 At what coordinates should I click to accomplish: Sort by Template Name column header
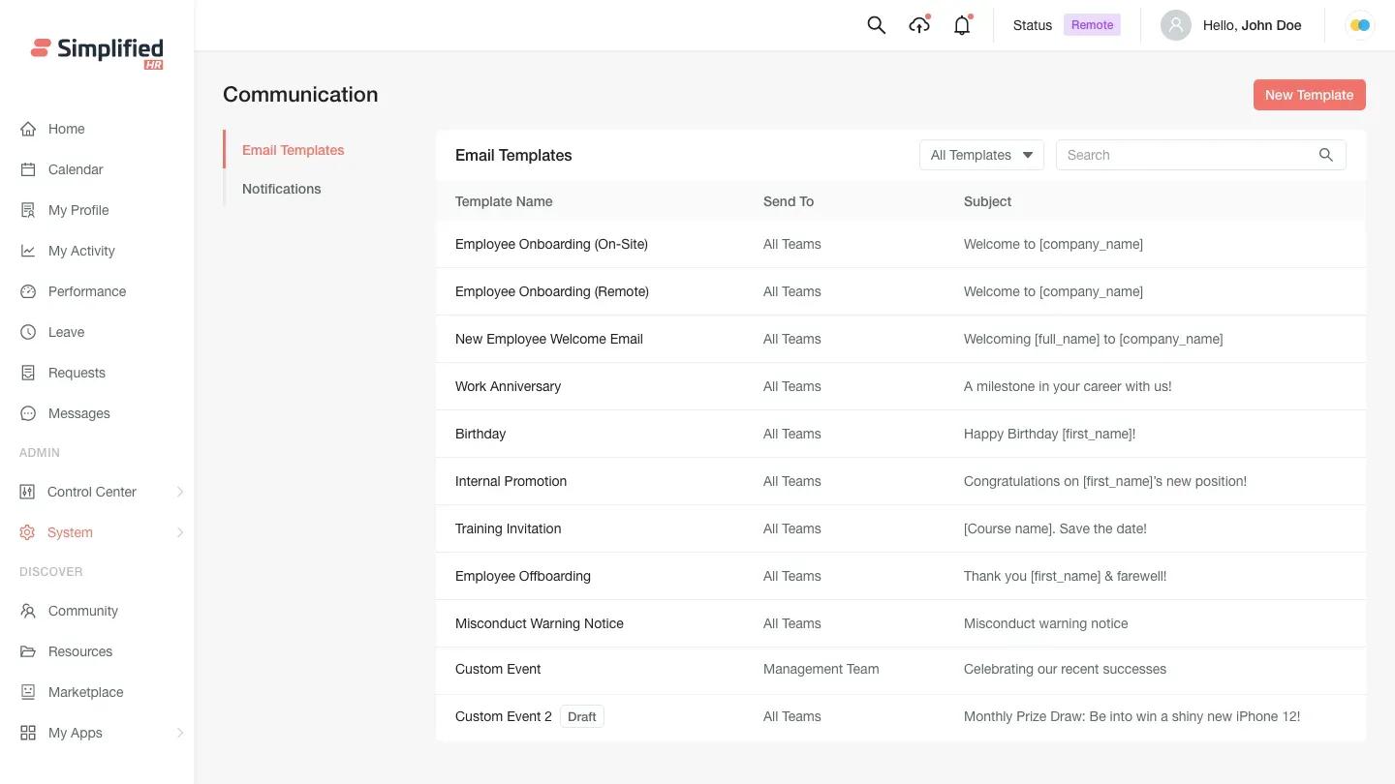click(x=504, y=201)
